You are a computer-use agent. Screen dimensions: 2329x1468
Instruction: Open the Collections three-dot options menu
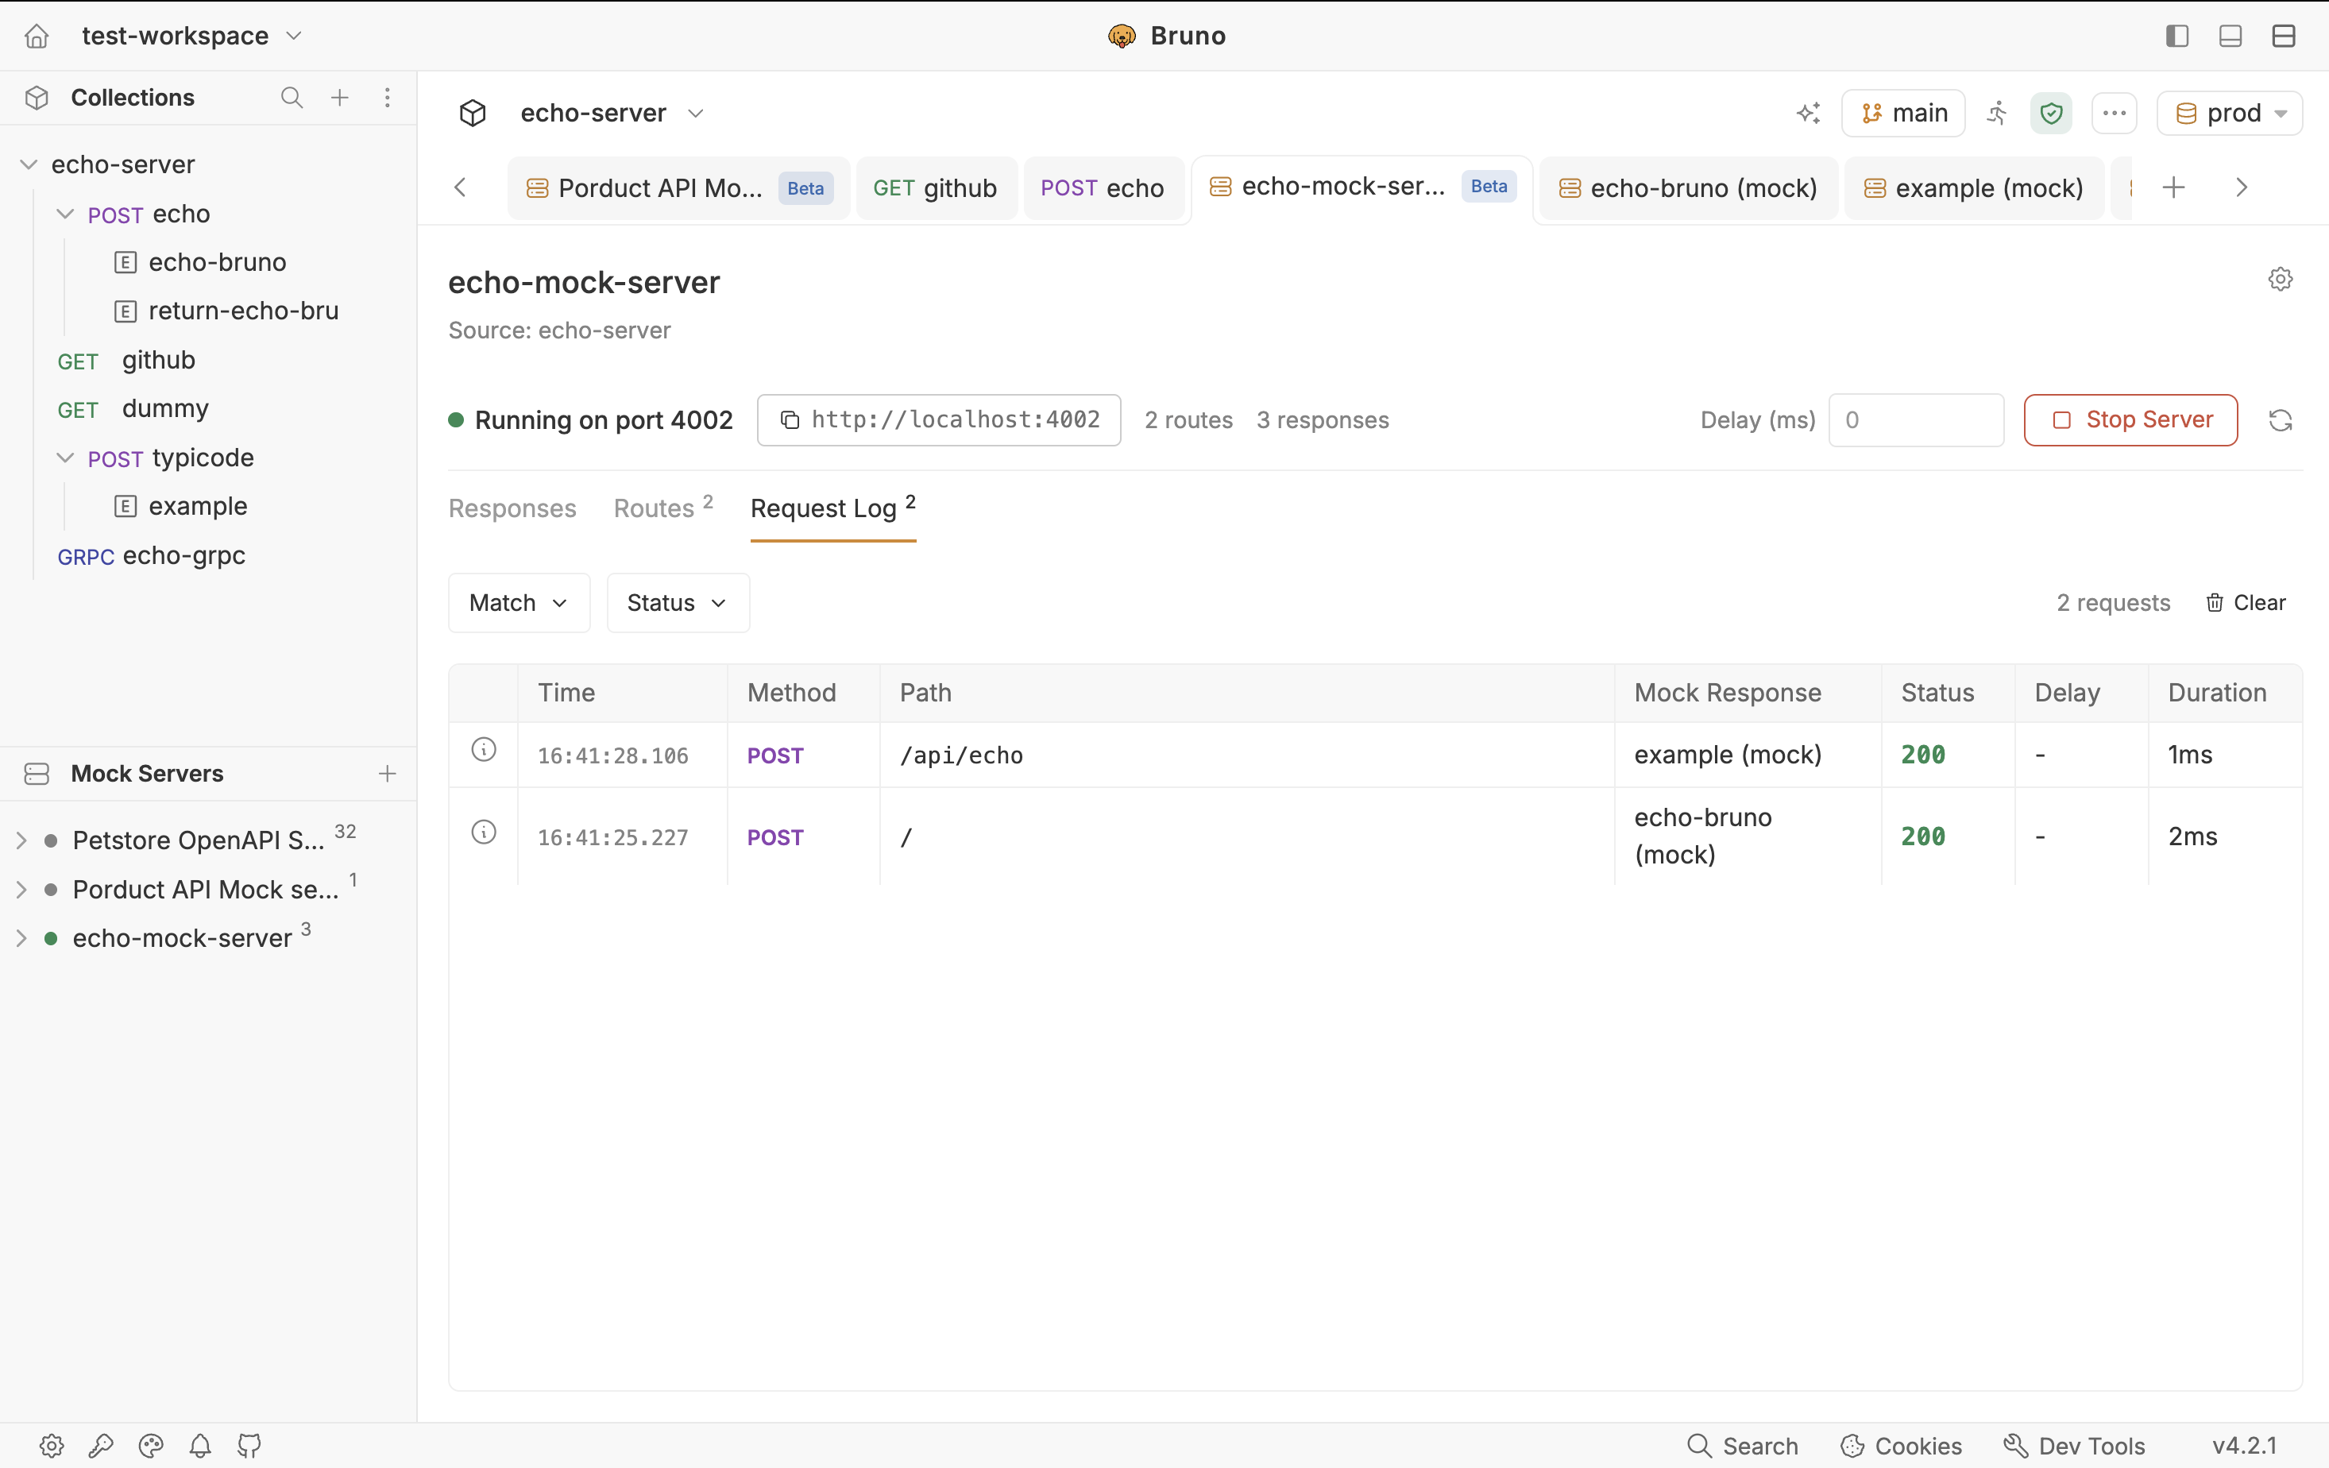(x=387, y=98)
